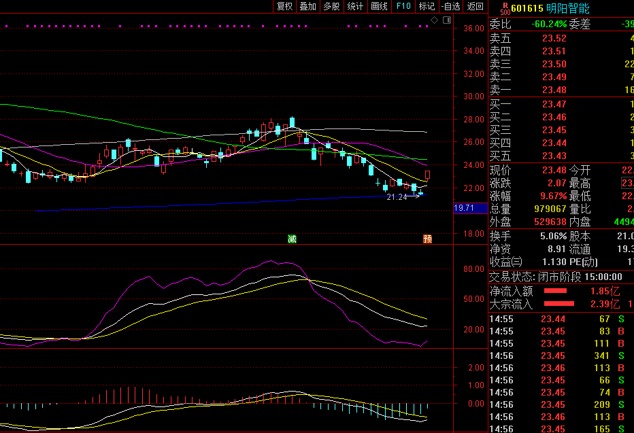The width and height of the screenshot is (634, 433).
Task: Click the stock name 明阳智能
Action: (x=568, y=8)
